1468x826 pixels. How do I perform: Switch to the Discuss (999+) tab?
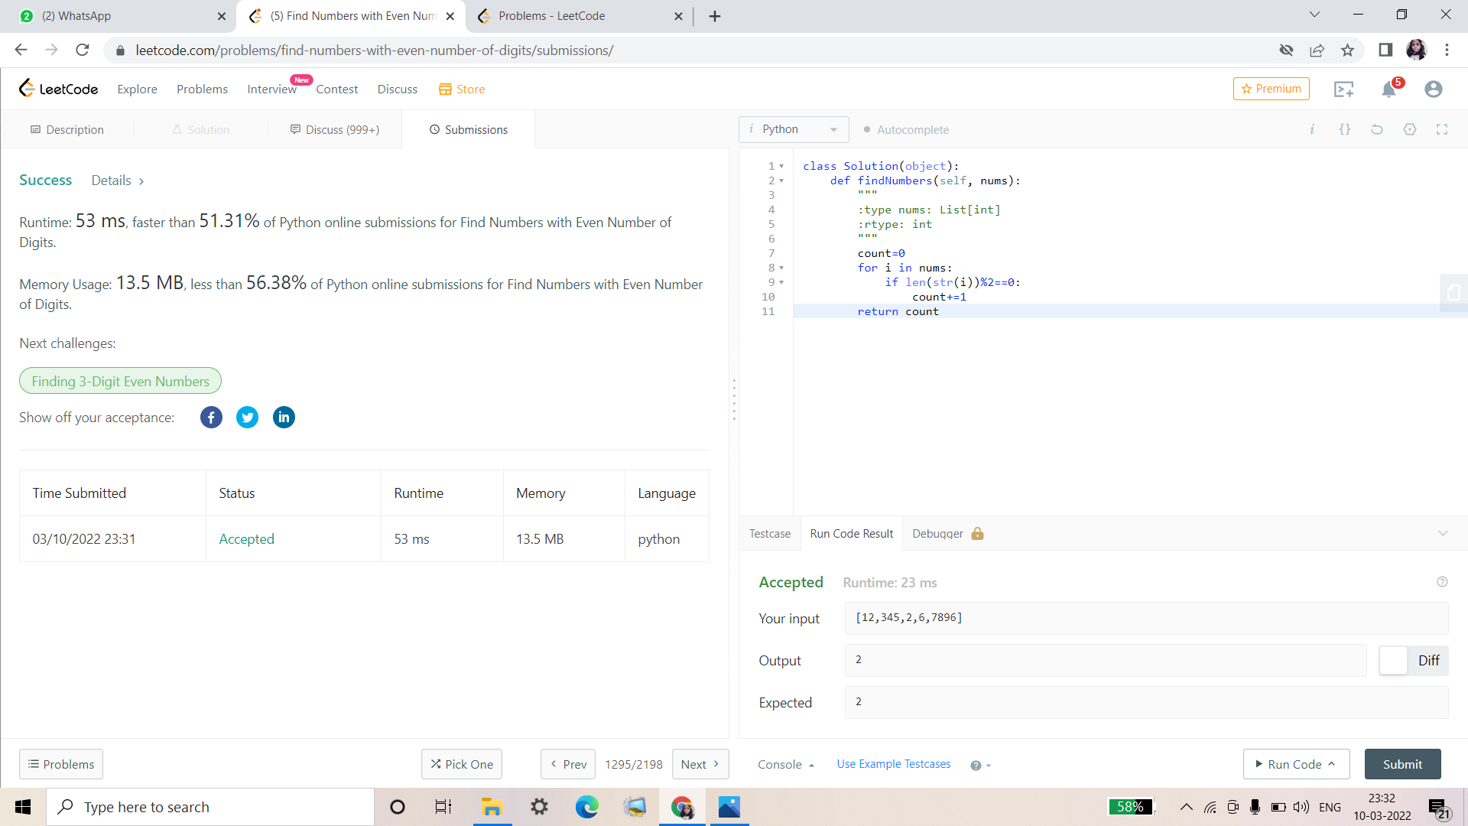click(335, 129)
